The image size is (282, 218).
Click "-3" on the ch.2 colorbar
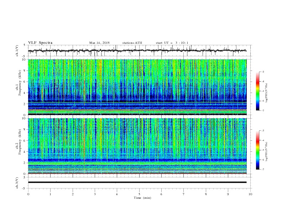click(263, 131)
